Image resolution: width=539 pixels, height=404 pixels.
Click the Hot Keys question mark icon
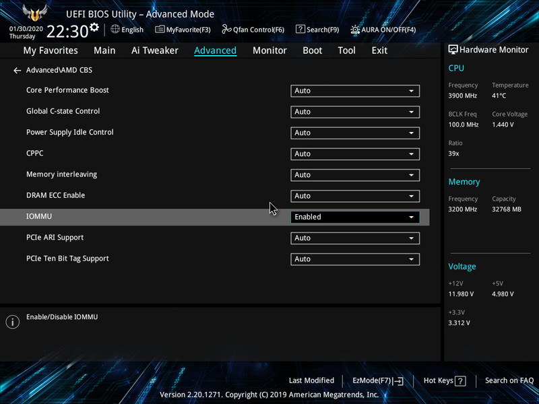(x=460, y=380)
